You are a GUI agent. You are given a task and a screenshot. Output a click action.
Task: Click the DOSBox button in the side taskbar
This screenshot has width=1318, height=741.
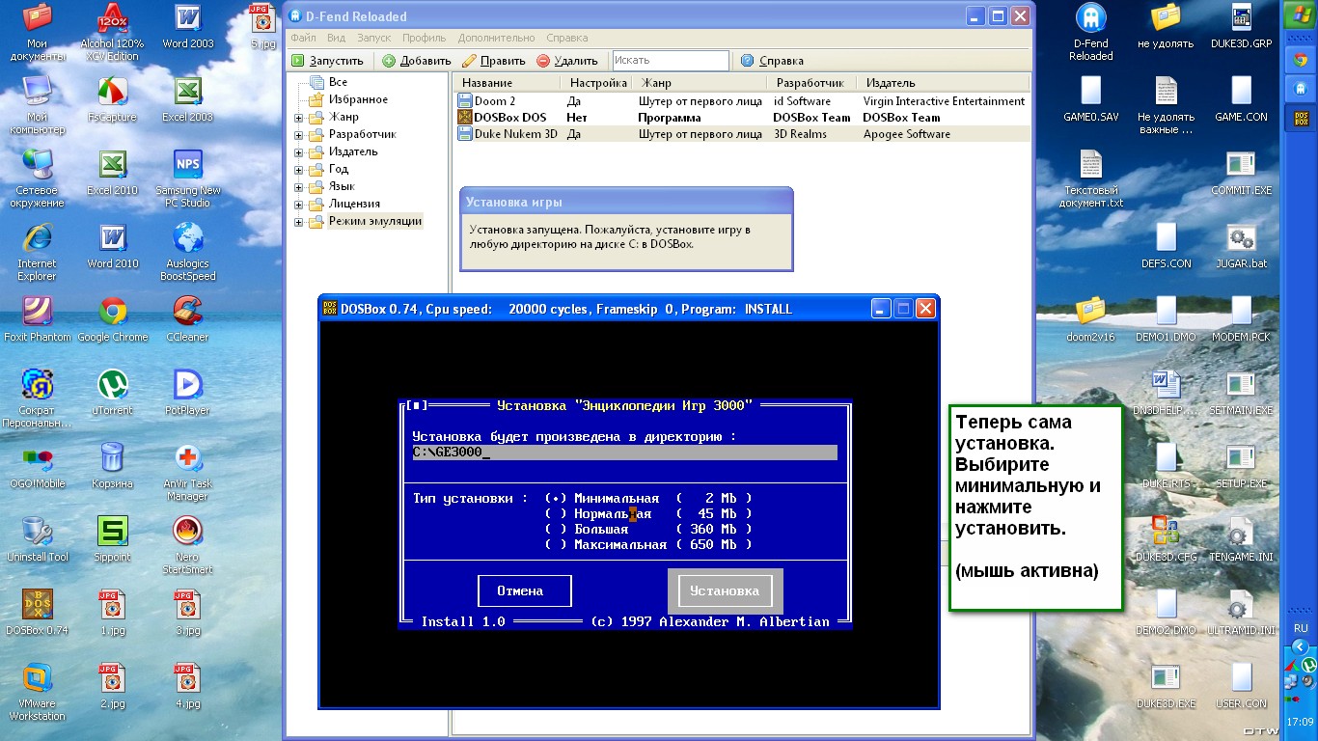pos(1300,120)
